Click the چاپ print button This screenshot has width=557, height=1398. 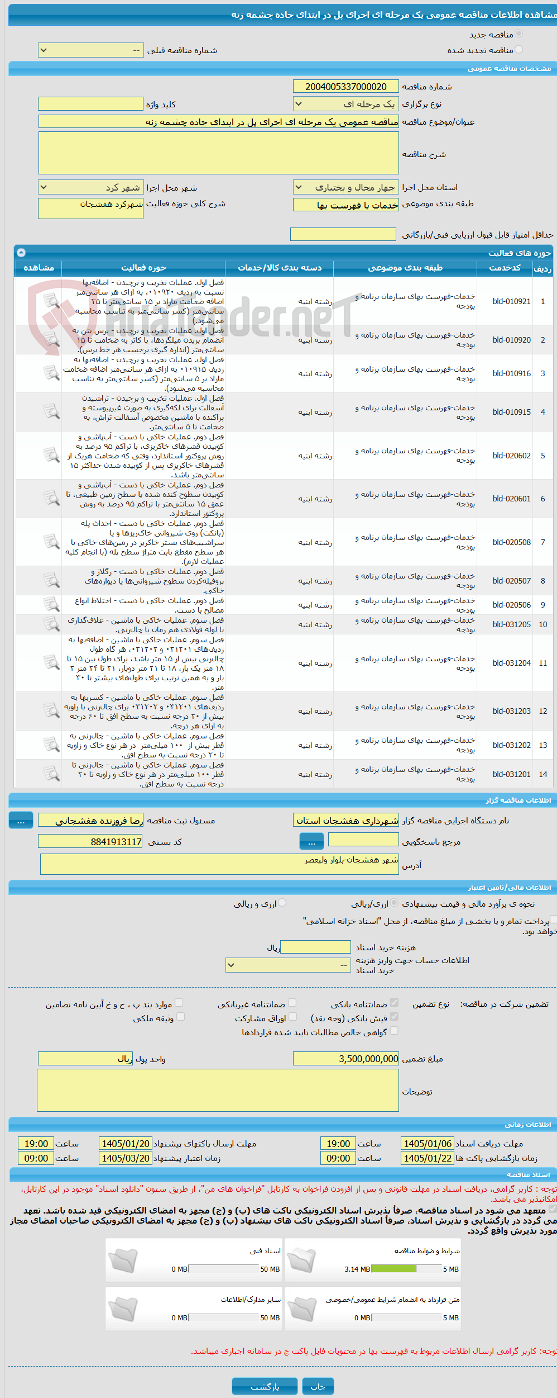[x=318, y=1386]
